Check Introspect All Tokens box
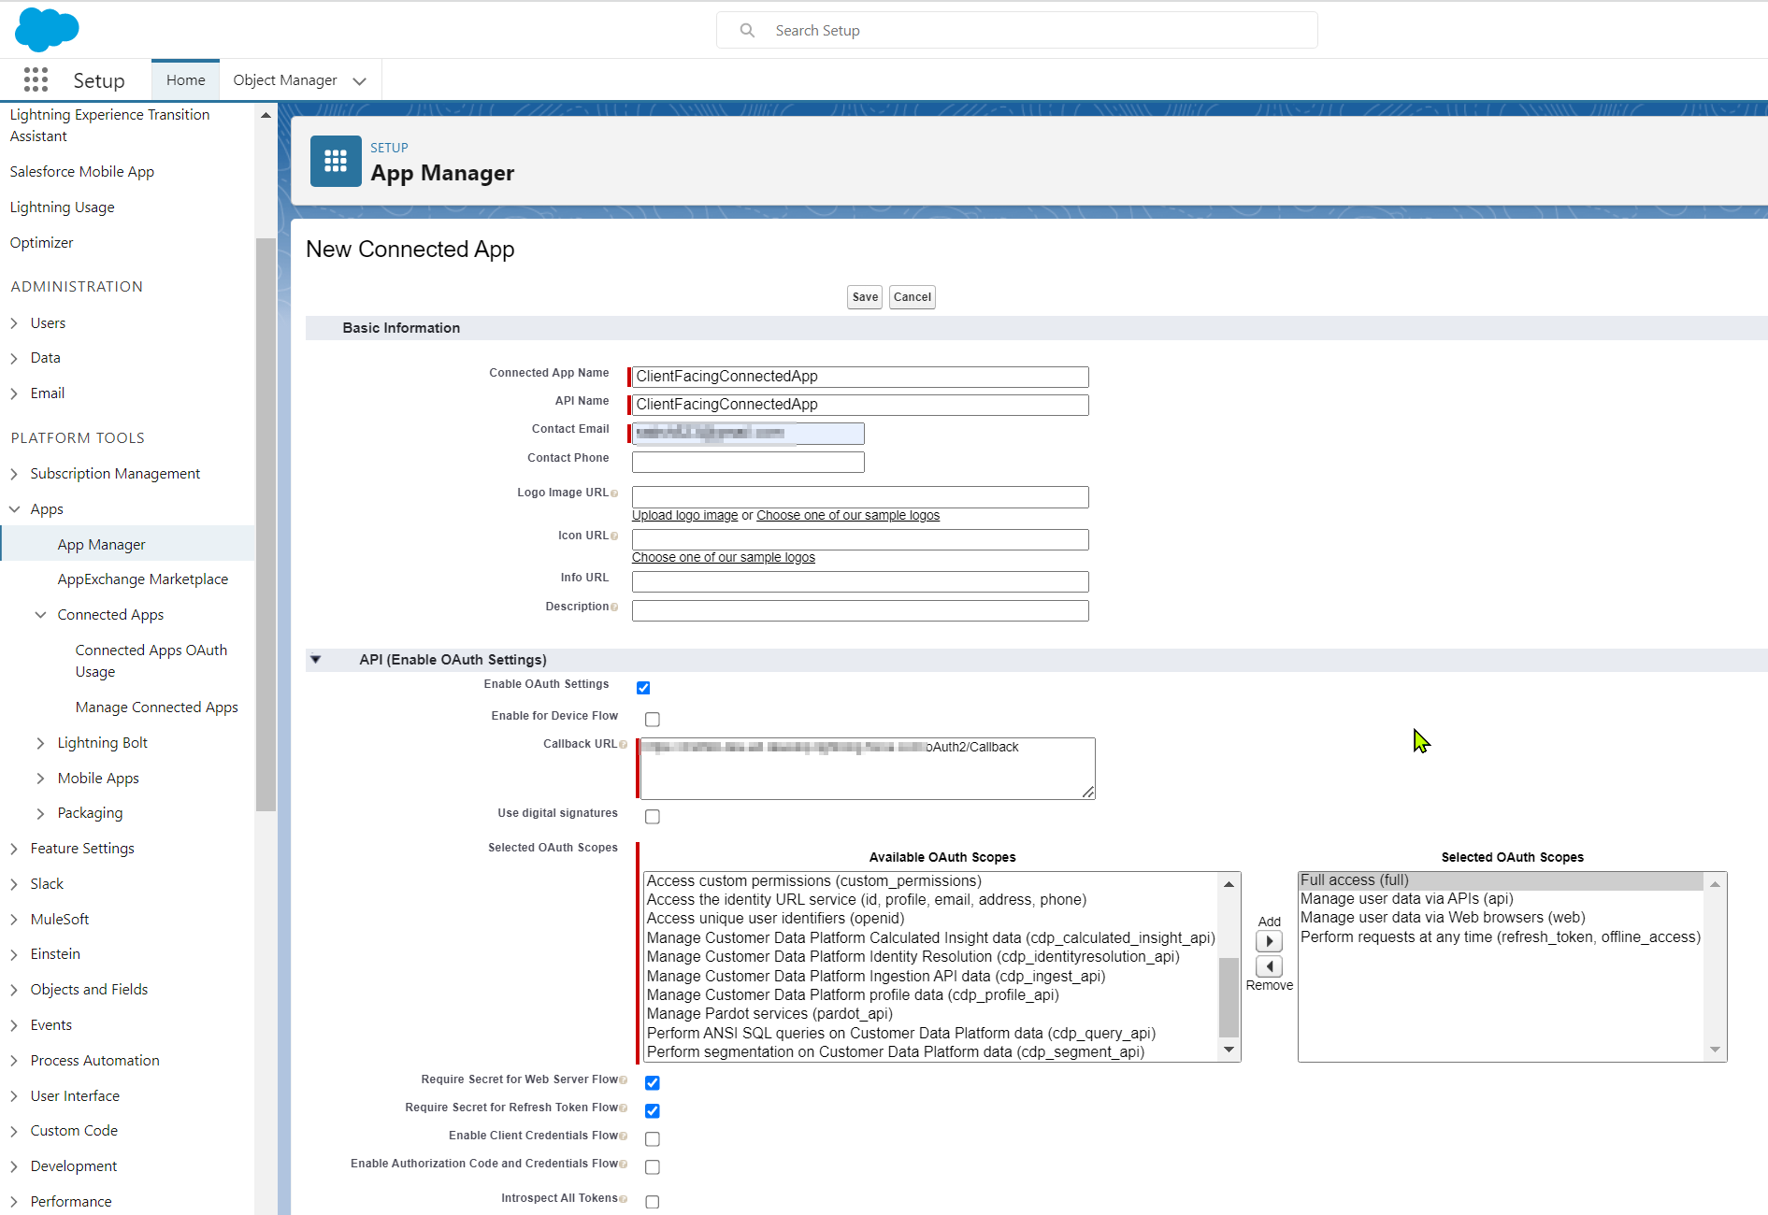This screenshot has height=1215, width=1768. (653, 1202)
